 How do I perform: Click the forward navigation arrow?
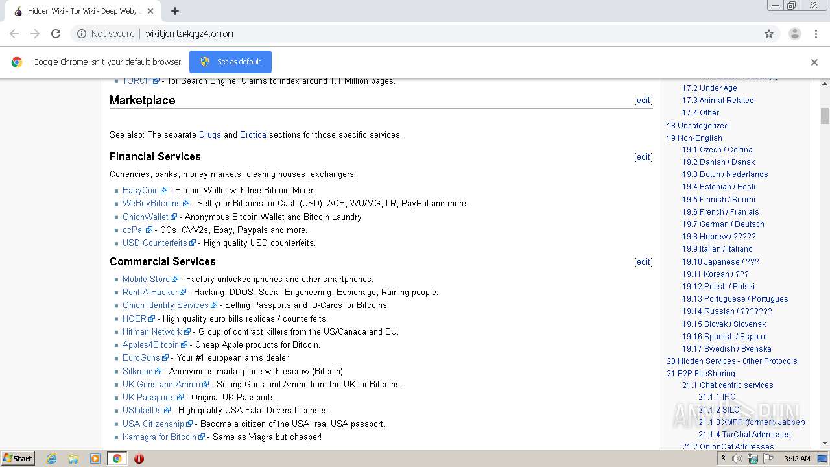pyautogui.click(x=35, y=34)
